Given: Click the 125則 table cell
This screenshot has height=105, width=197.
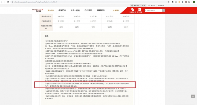Looking at the screenshot, I should (x=126, y=27).
